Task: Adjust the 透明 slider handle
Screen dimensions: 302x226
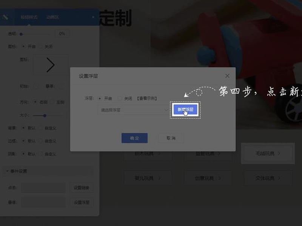Action: tap(21, 34)
